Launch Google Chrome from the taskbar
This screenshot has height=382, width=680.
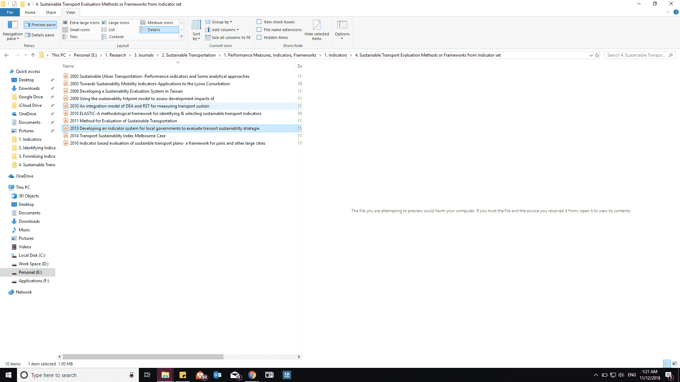point(252,375)
